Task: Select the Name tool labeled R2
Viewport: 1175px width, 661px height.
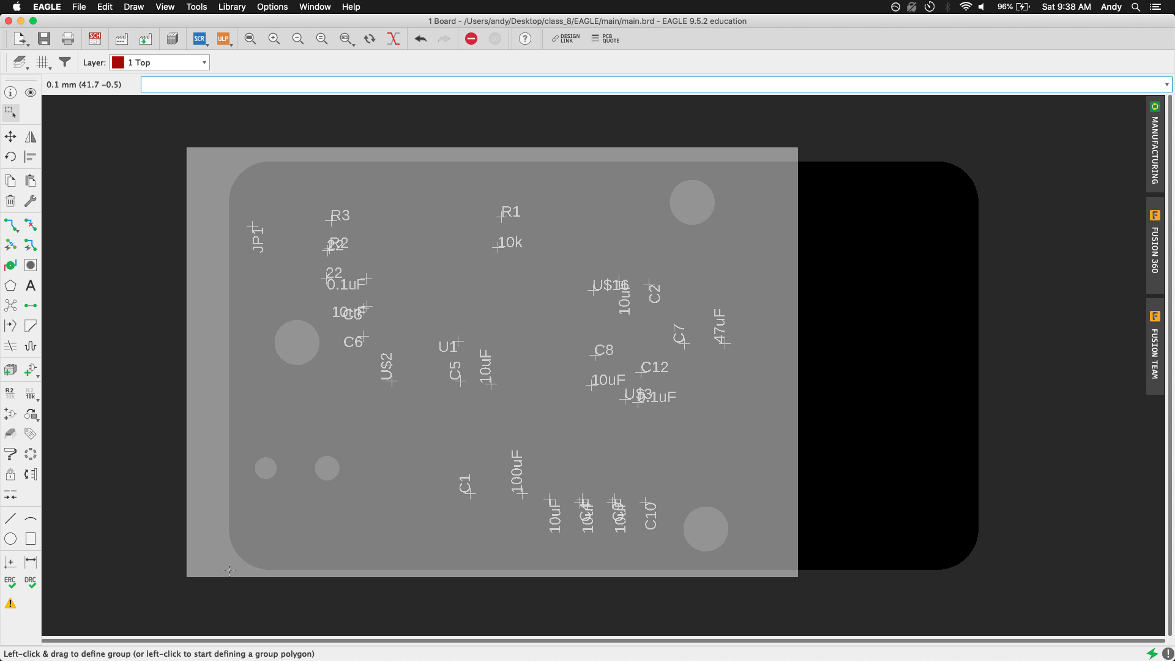Action: click(x=10, y=393)
